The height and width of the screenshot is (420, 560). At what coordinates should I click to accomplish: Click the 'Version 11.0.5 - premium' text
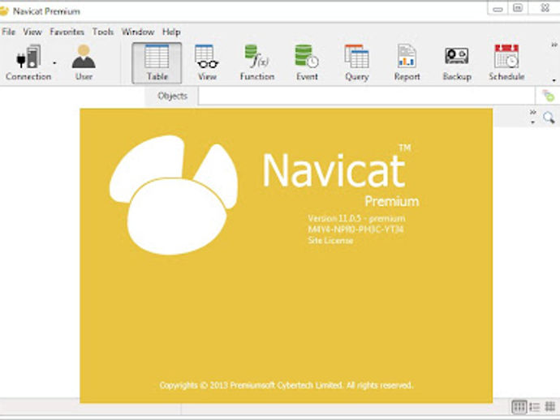pos(356,218)
